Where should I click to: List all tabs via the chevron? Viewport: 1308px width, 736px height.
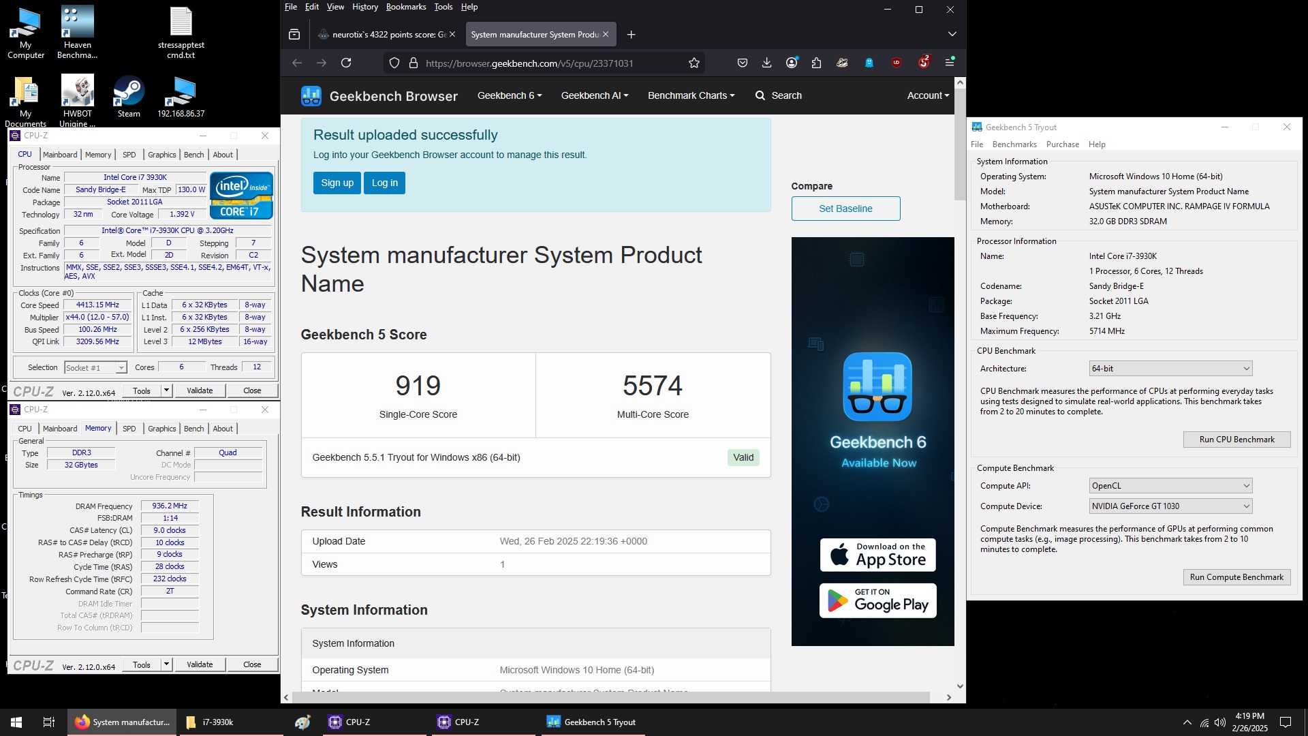(952, 34)
